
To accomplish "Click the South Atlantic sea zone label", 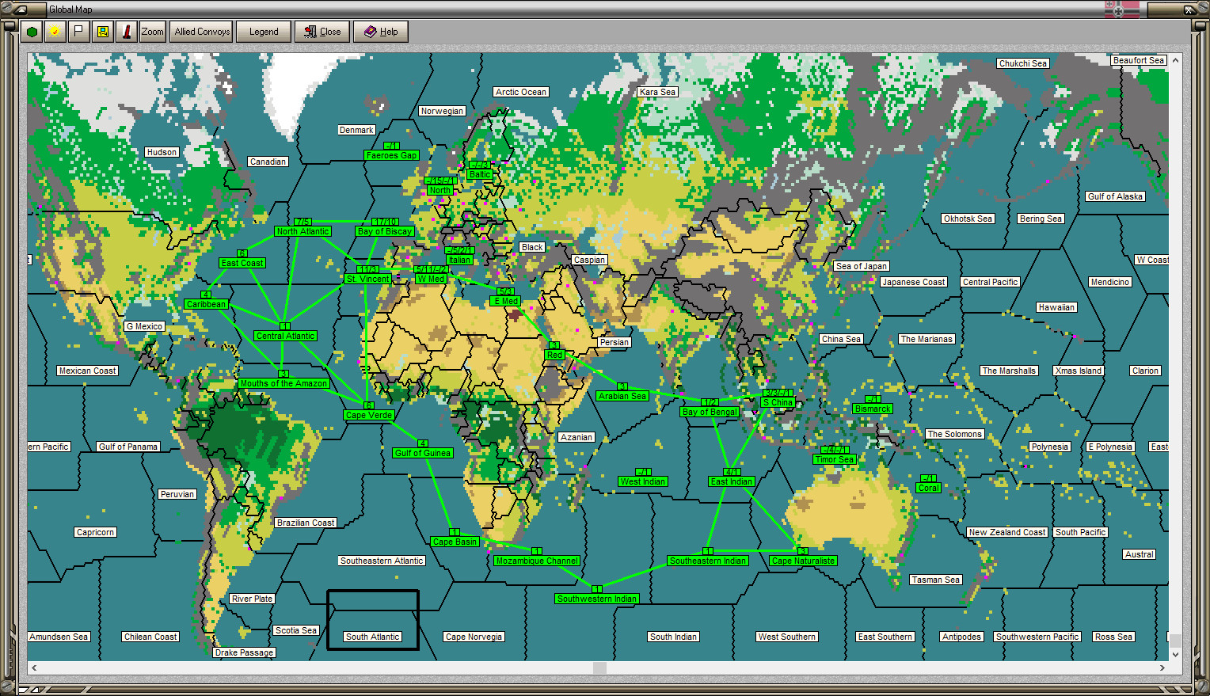I will 373,637.
